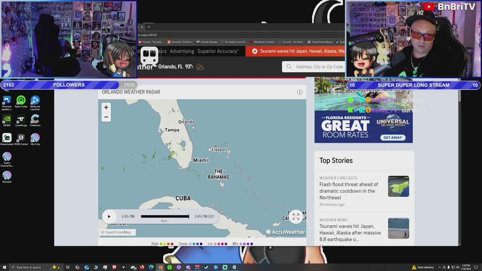Expand radar map to fullscreen
Viewport: 482px width, 271px height.
click(296, 217)
